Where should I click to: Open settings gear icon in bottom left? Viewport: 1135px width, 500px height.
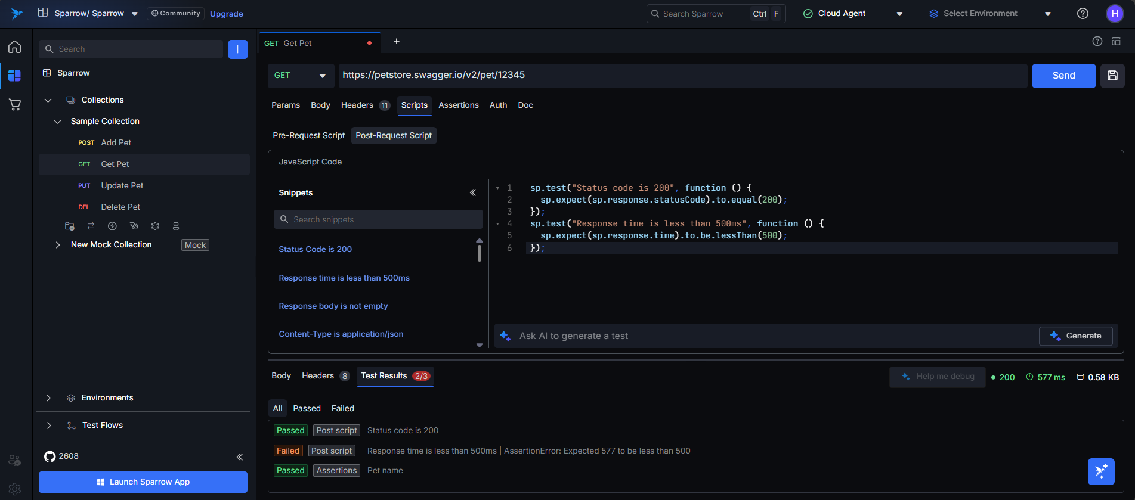click(15, 489)
